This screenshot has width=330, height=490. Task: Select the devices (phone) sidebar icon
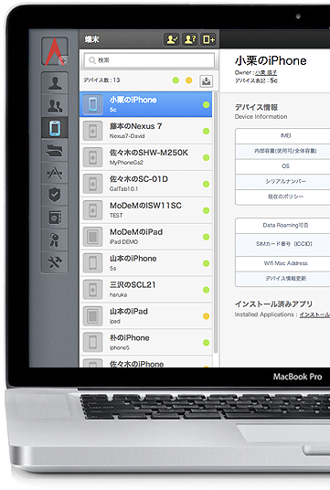[x=55, y=128]
